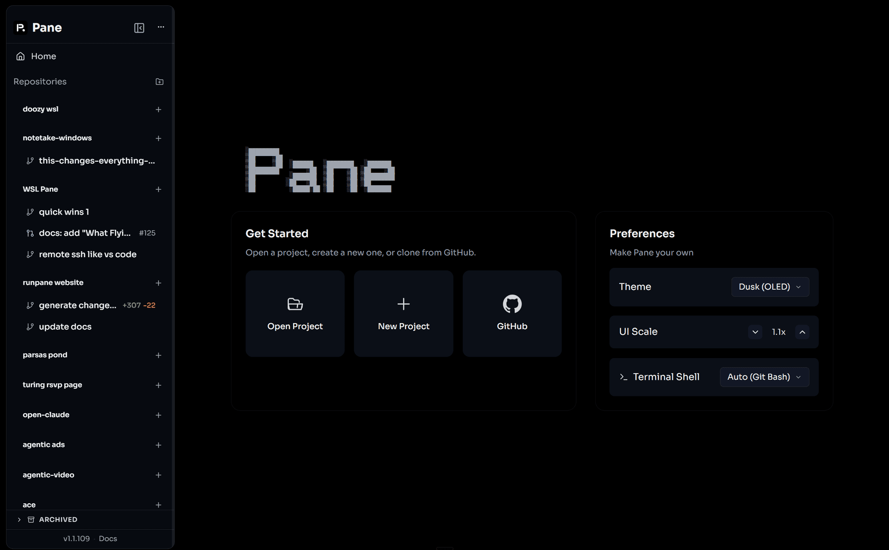
Task: Add a new session to agentic ads
Action: click(158, 445)
